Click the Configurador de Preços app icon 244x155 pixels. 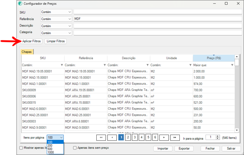click(20, 4)
